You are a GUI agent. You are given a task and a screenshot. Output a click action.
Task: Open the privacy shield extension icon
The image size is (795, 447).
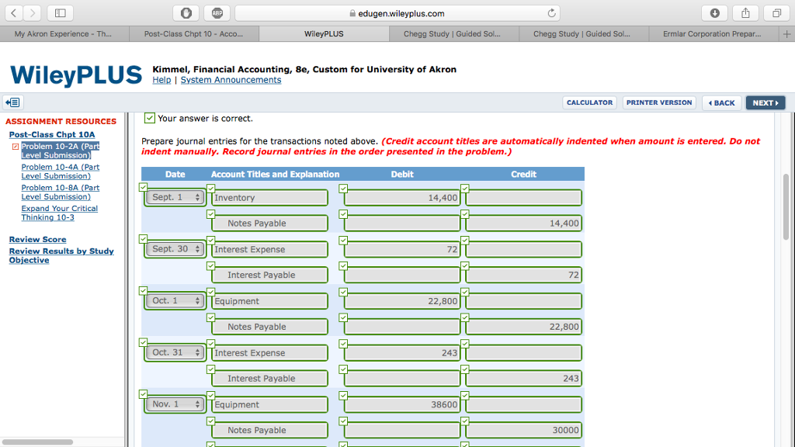coord(186,13)
